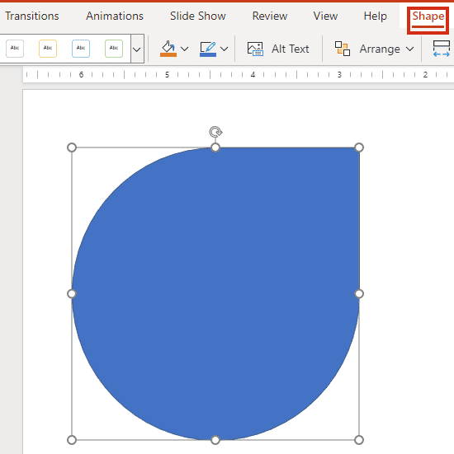Open the Transitions ribbon tab

tap(32, 16)
